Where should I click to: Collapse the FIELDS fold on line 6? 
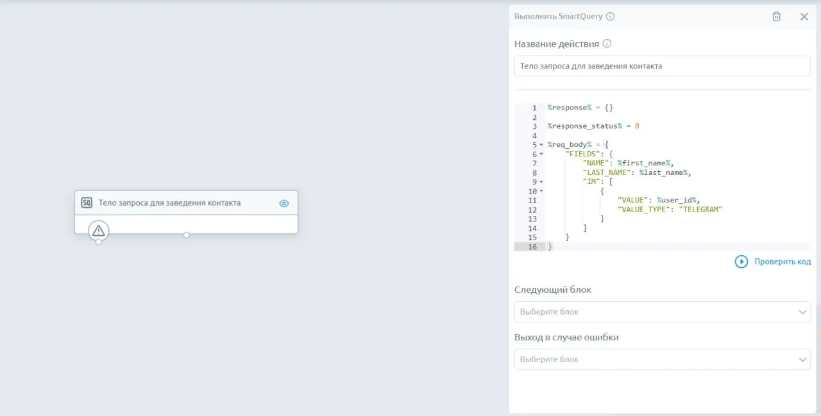click(541, 154)
